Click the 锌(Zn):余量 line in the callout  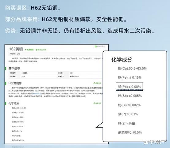pyautogui.click(x=126, y=123)
